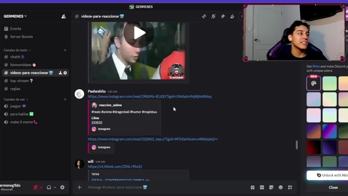Open the reglas channel
Screen dimensions: 348x196
click(35, 89)
